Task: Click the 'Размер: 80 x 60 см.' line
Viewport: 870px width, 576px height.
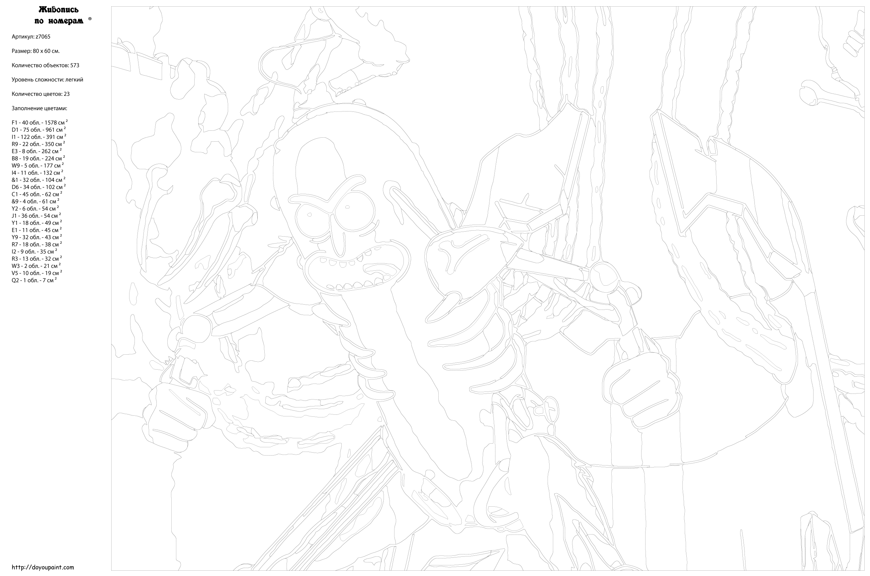Action: 36,51
